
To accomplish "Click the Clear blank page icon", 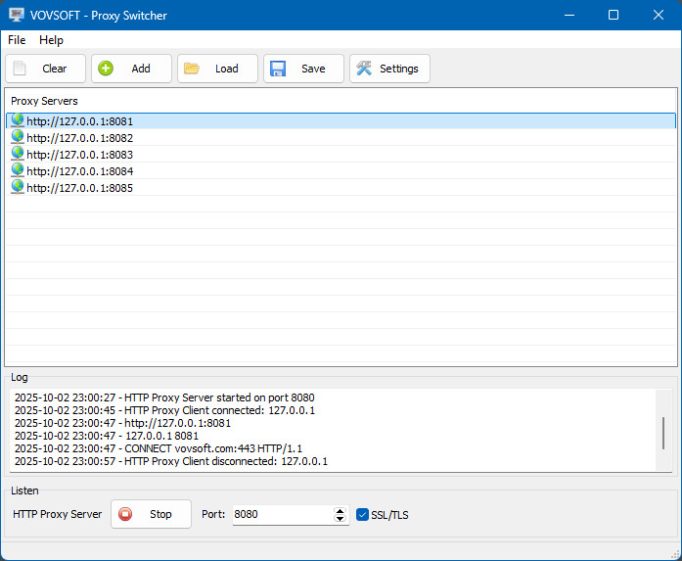I will tap(20, 69).
